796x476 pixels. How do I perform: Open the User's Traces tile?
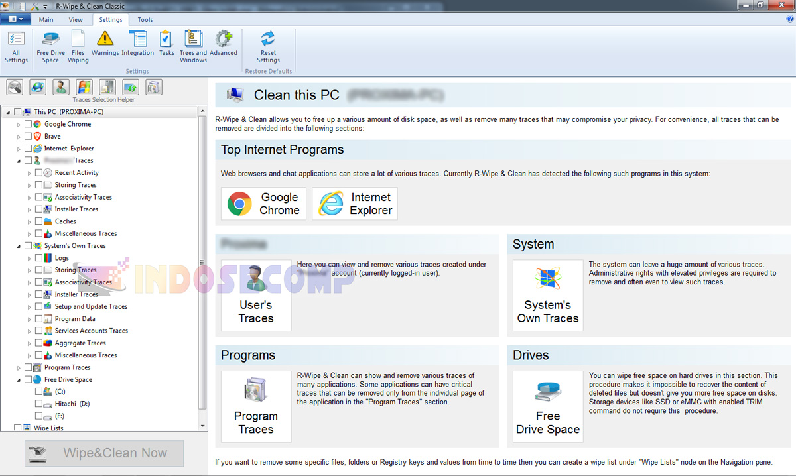click(x=256, y=295)
